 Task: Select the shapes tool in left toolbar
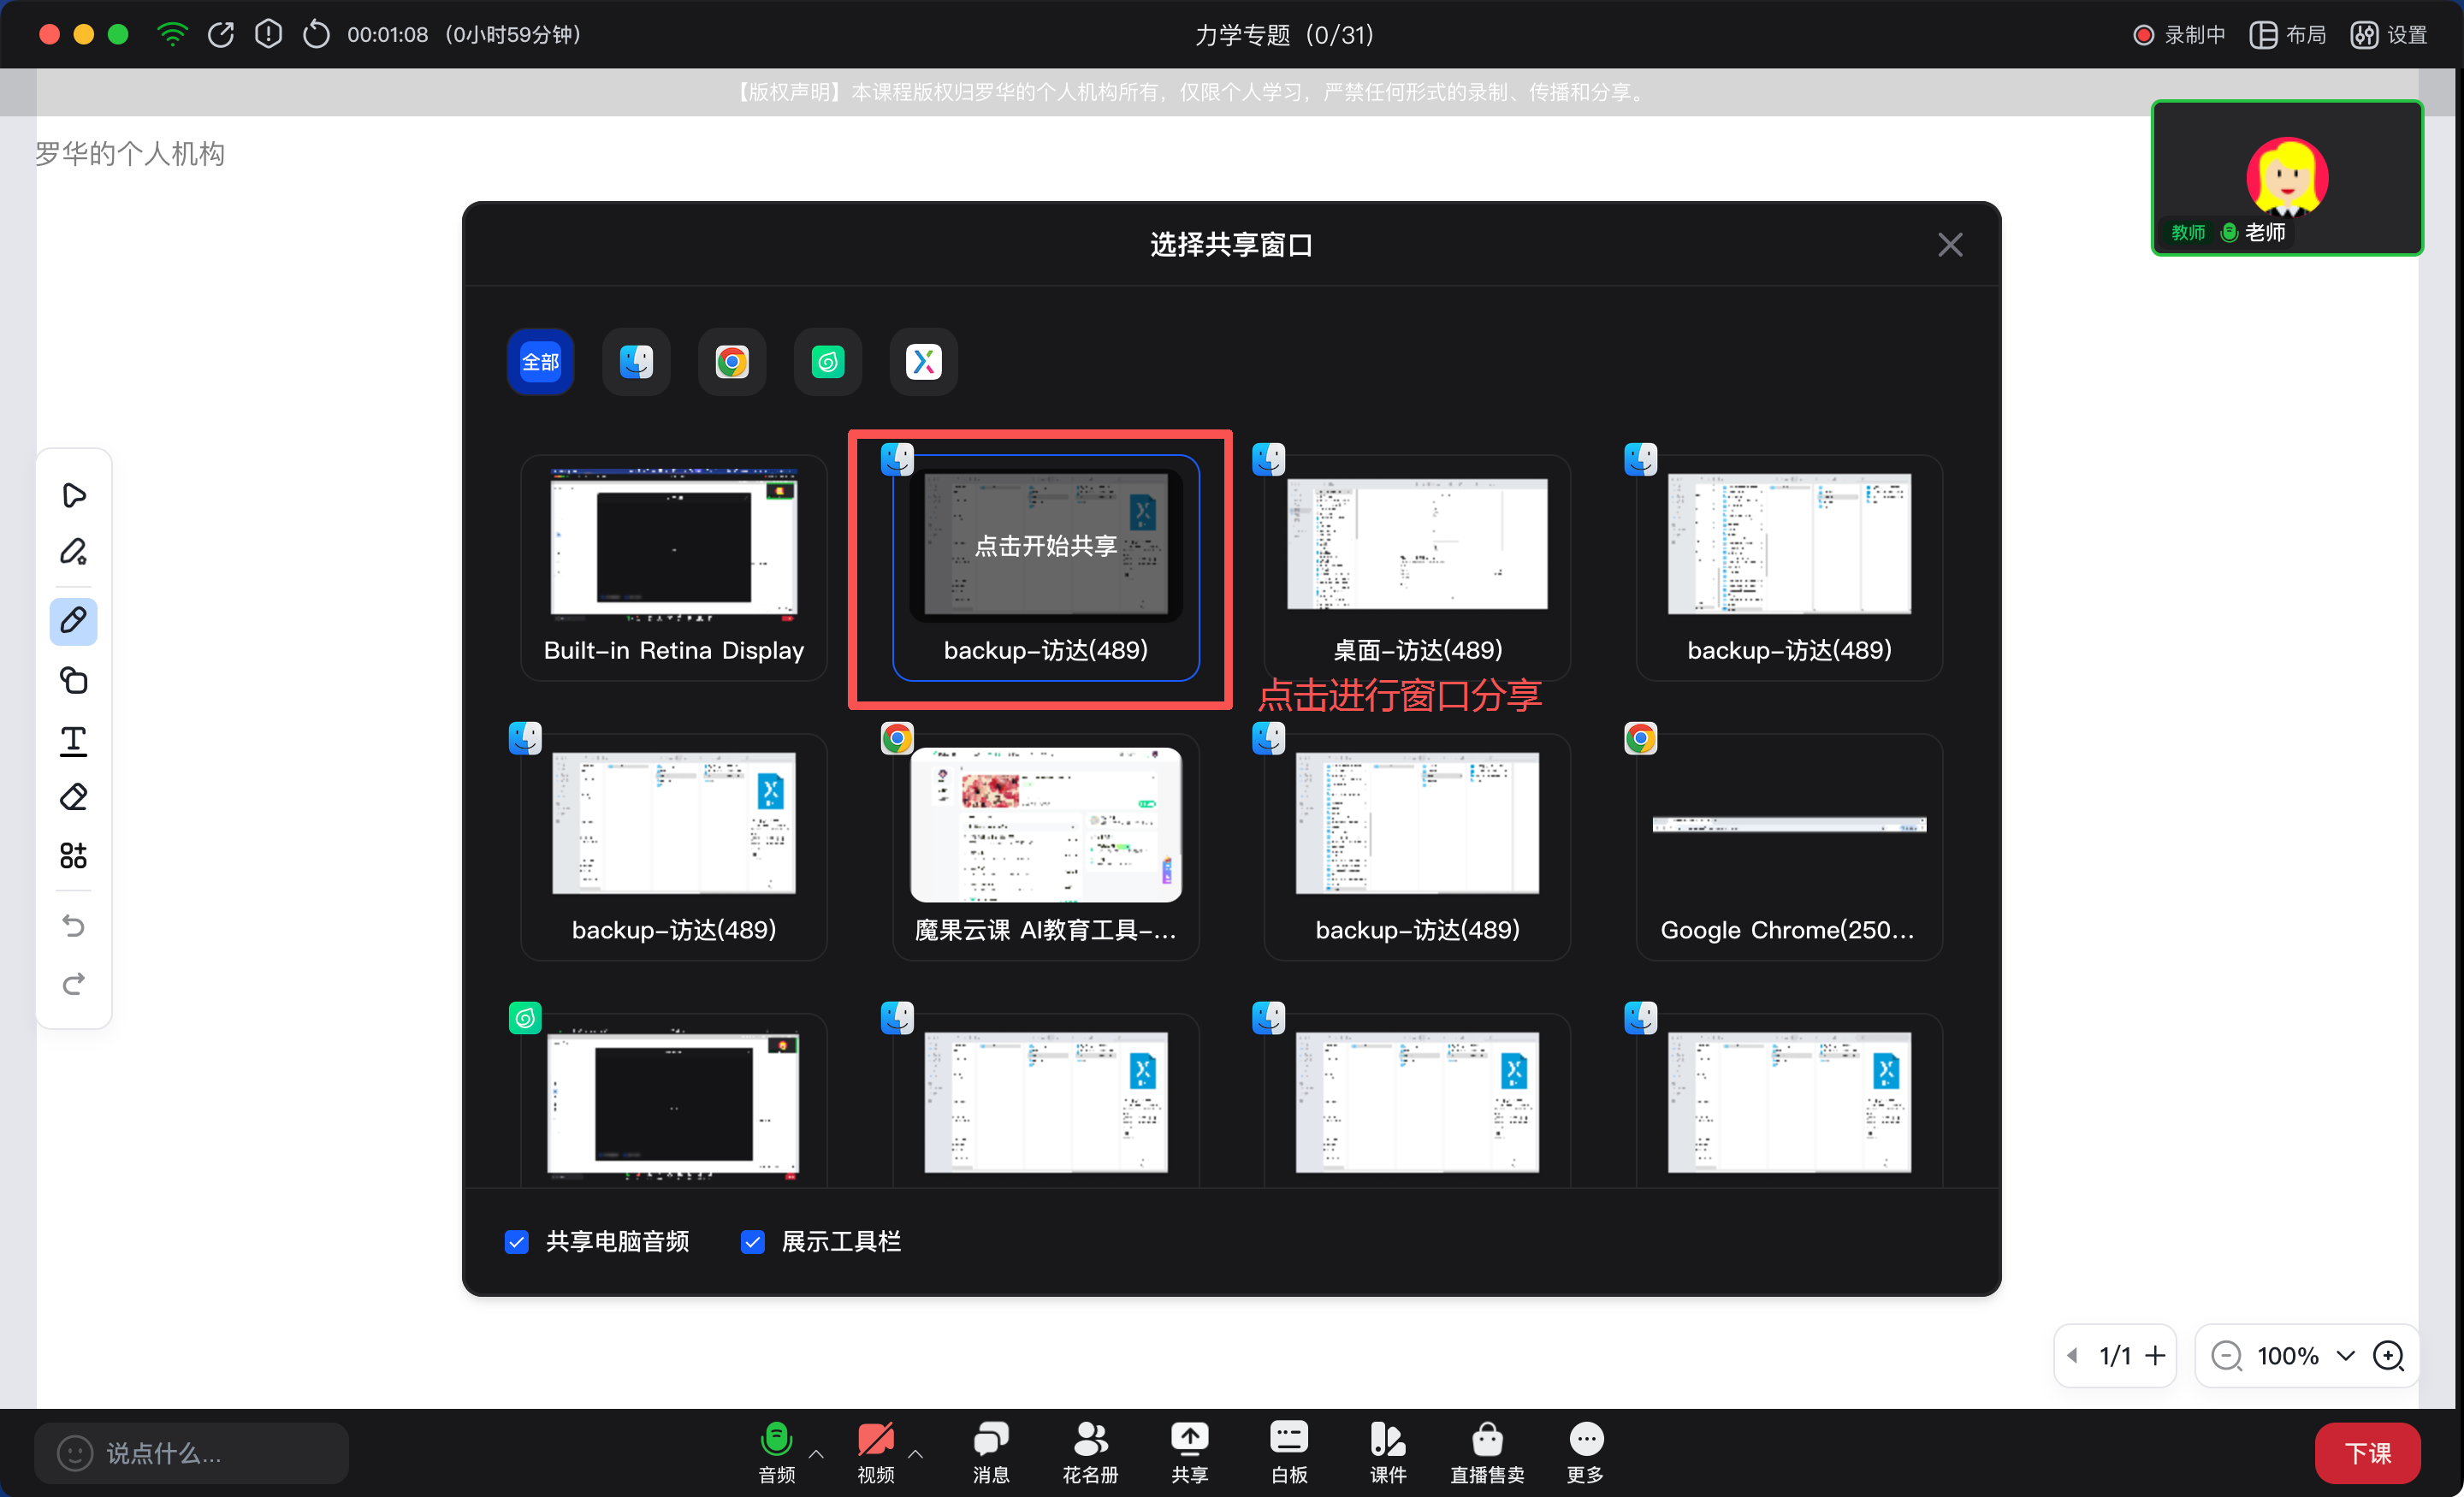point(73,681)
